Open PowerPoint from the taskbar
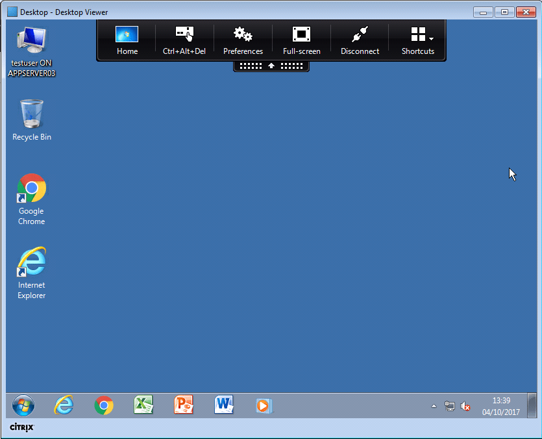542x439 pixels. tap(184, 405)
